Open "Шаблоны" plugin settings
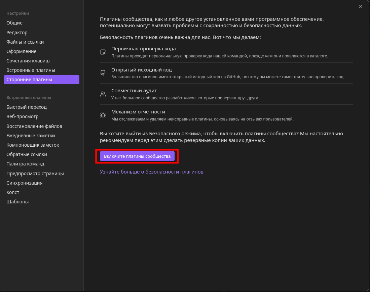The image size is (370, 292). pos(17,202)
